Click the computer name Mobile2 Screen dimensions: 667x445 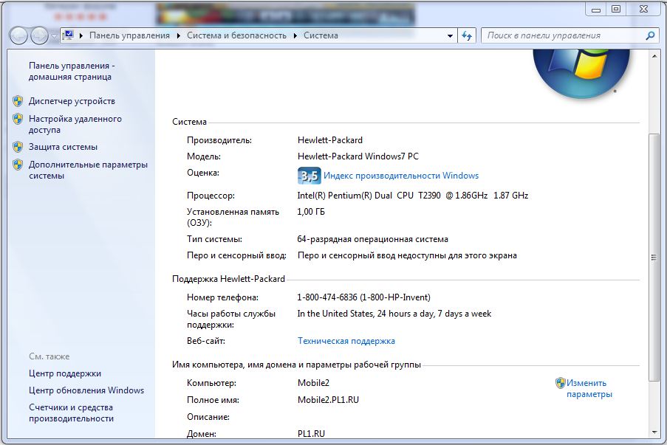(313, 383)
